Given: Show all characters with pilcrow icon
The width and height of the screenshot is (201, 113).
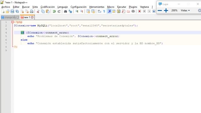Looking at the screenshot, I should 104,11.
